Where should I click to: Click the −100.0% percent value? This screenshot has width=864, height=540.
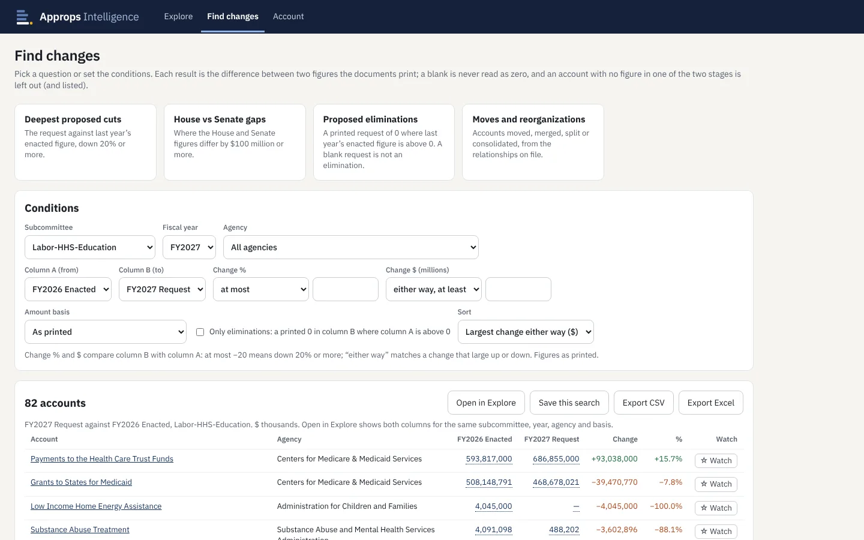tap(666, 506)
